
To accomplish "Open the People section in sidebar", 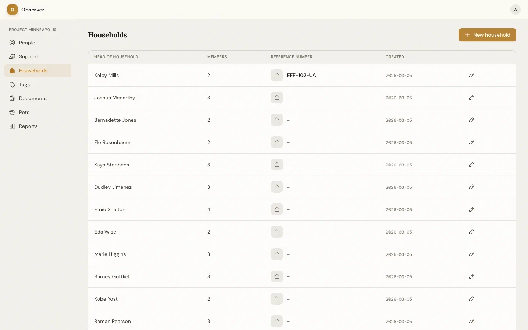I will [27, 43].
